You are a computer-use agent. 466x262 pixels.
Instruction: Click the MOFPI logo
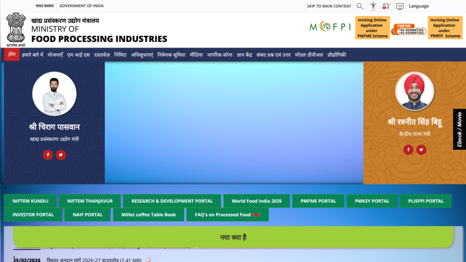pos(330,26)
